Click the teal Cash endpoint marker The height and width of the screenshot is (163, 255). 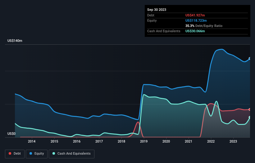click(x=250, y=117)
